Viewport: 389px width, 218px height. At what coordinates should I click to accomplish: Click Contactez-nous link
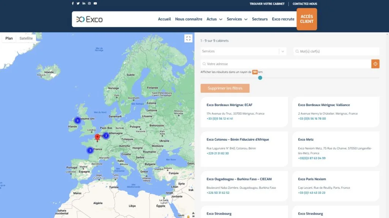point(305,4)
